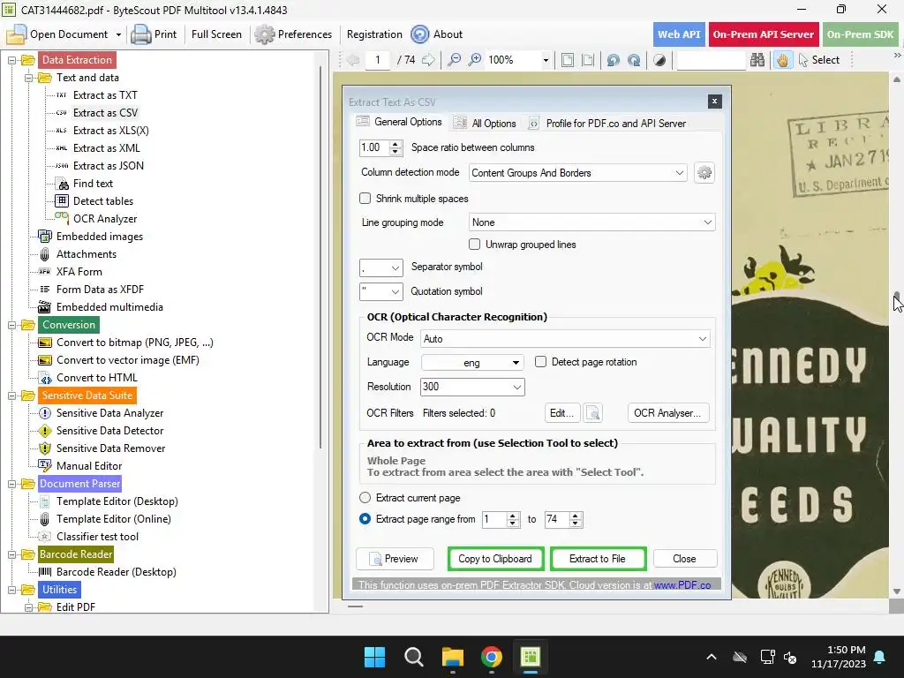The width and height of the screenshot is (904, 678).
Task: Click Copy to Clipboard button
Action: (x=495, y=559)
